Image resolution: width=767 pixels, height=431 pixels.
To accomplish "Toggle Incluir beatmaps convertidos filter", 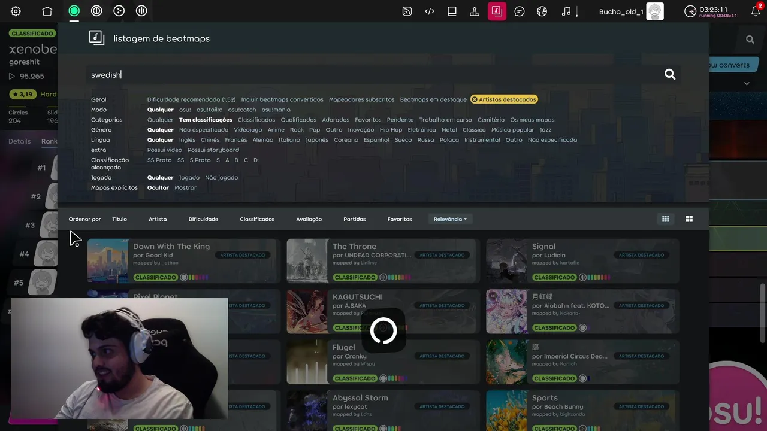I will point(282,99).
